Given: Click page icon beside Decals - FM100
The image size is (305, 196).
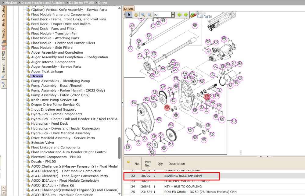Looking at the screenshot, I should [x=28, y=162].
